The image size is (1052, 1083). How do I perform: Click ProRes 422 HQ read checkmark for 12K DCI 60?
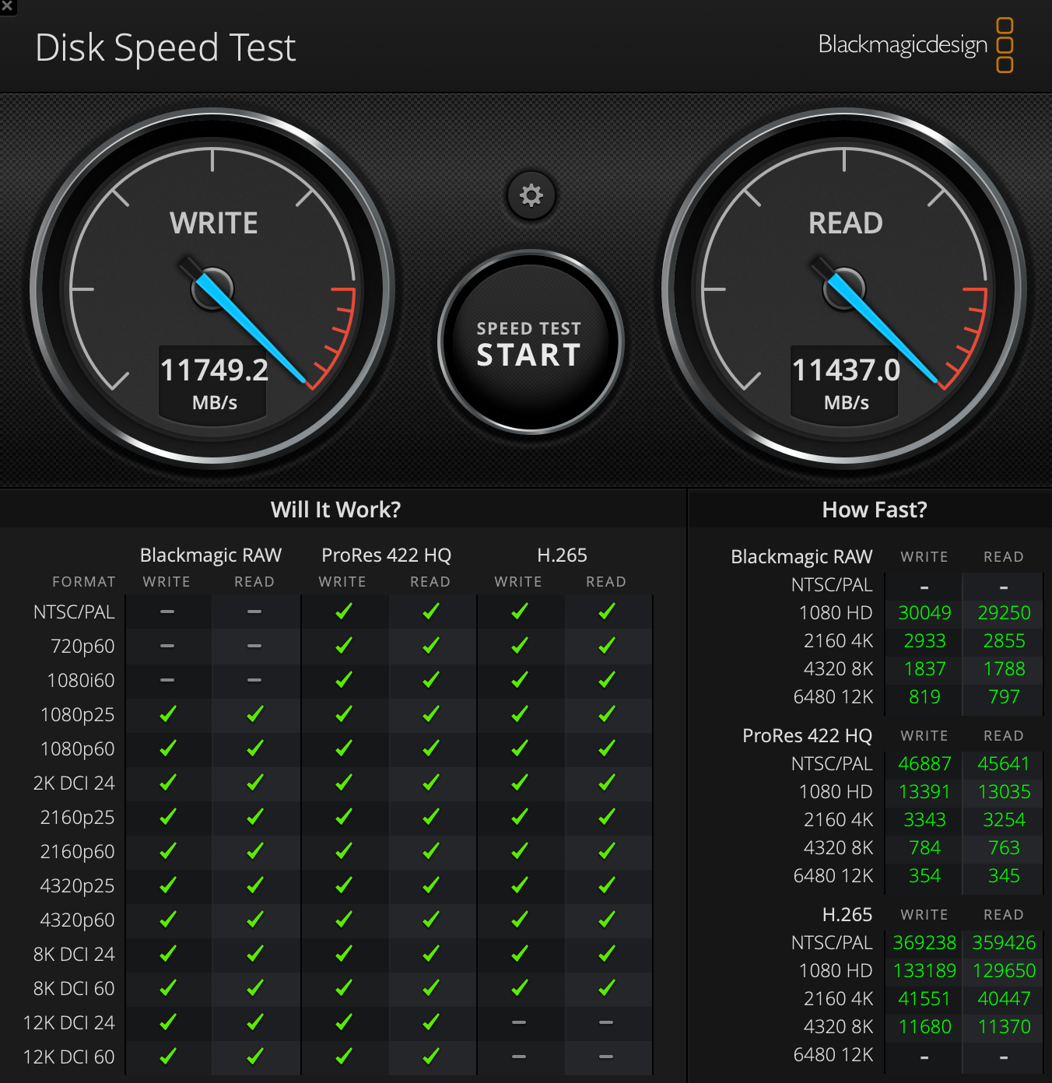[x=430, y=1057]
